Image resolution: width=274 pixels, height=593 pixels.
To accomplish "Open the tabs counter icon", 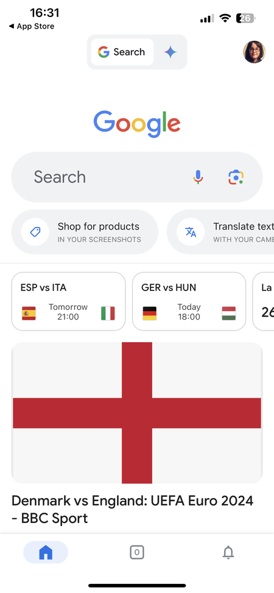I will 137,552.
